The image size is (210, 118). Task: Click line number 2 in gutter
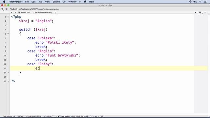coord(6,21)
